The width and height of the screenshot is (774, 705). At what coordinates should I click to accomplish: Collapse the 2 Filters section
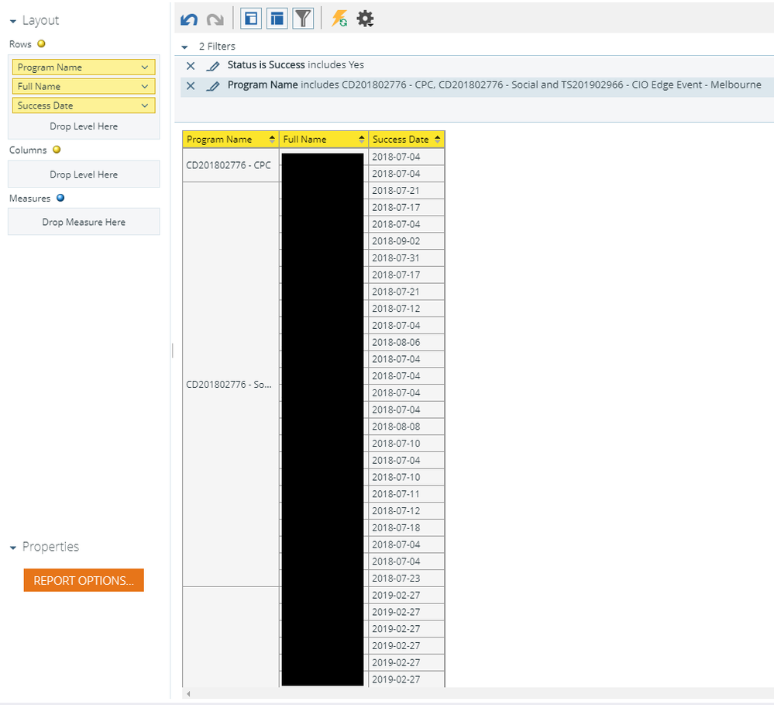pos(184,47)
